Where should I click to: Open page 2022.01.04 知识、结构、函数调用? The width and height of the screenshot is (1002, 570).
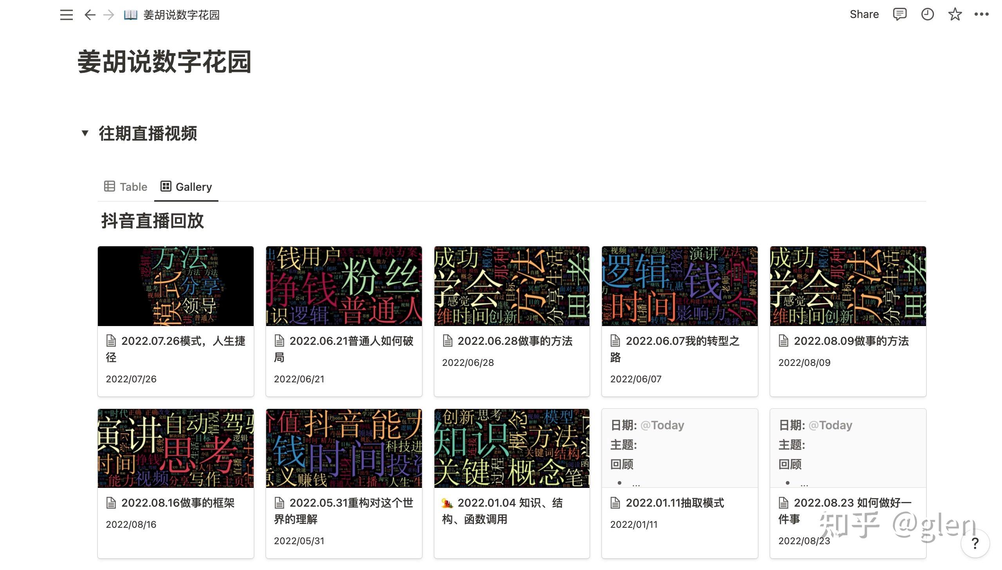pos(503,511)
